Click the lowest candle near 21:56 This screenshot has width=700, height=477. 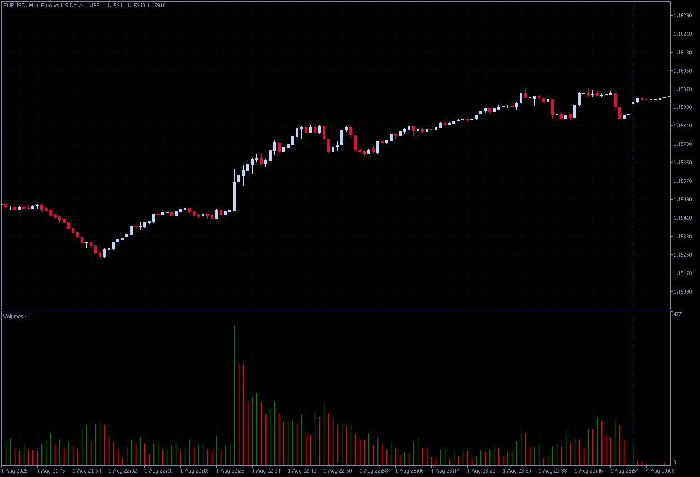[x=104, y=254]
